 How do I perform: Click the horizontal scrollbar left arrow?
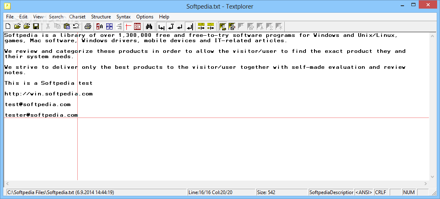point(7,184)
